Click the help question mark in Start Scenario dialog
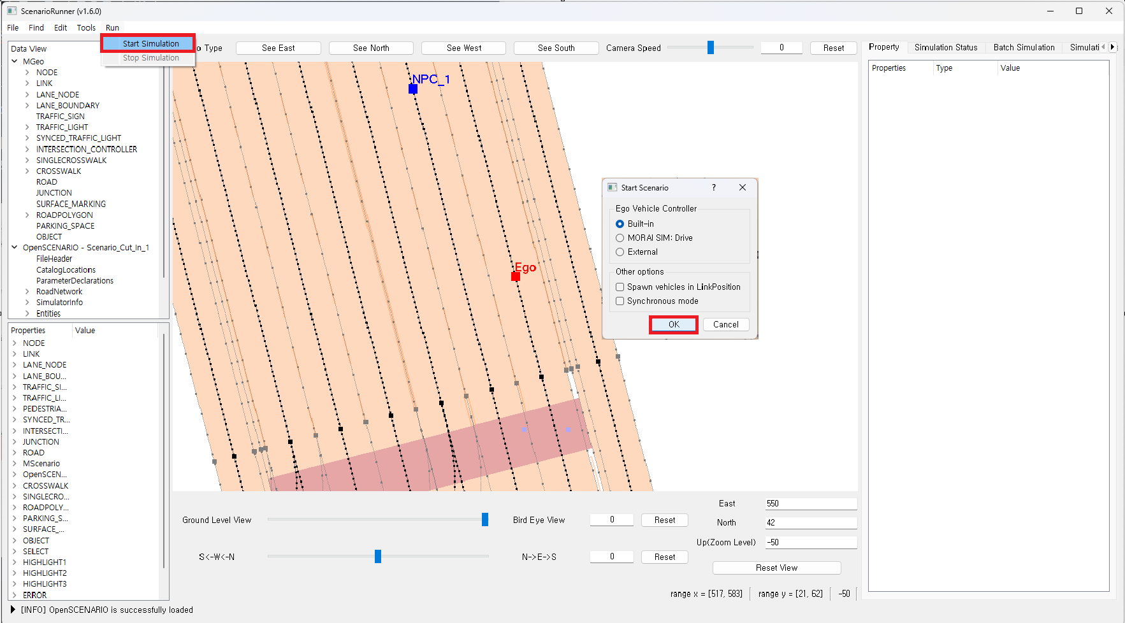This screenshot has height=623, width=1125. [713, 187]
